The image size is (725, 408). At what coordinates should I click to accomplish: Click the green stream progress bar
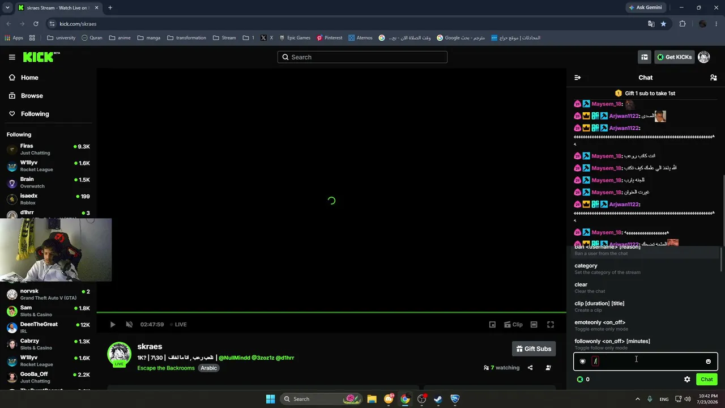[331, 312]
